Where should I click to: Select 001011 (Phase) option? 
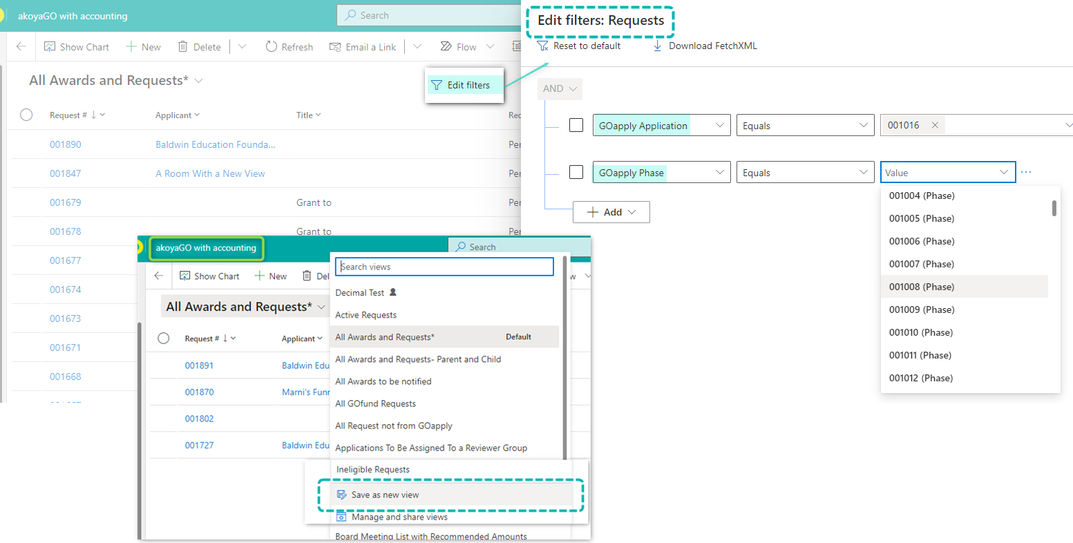pyautogui.click(x=965, y=355)
